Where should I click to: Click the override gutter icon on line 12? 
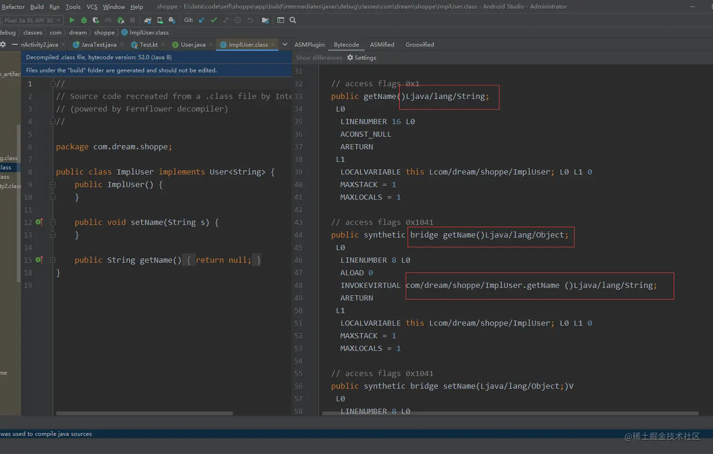(39, 222)
